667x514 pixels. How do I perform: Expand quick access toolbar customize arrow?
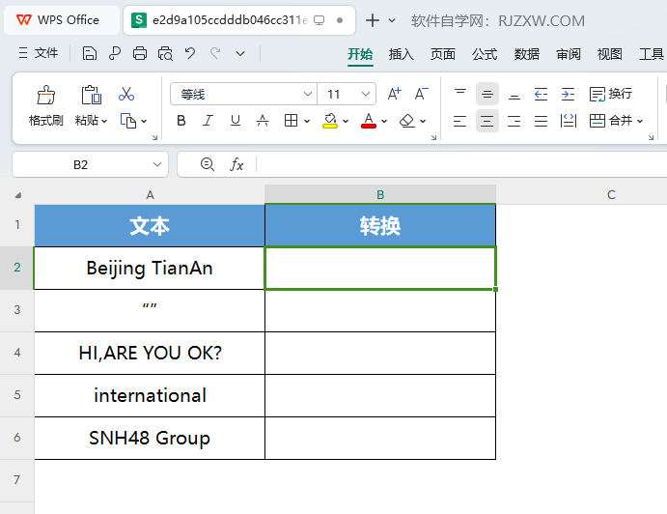pyautogui.click(x=240, y=54)
